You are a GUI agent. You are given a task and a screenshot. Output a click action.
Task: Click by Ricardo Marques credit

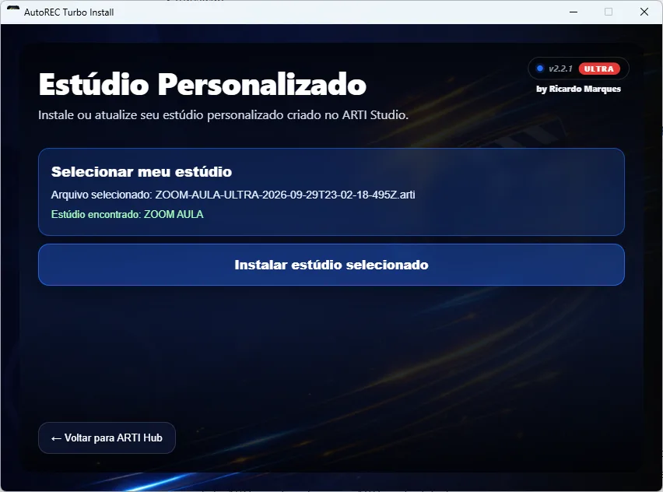click(578, 89)
